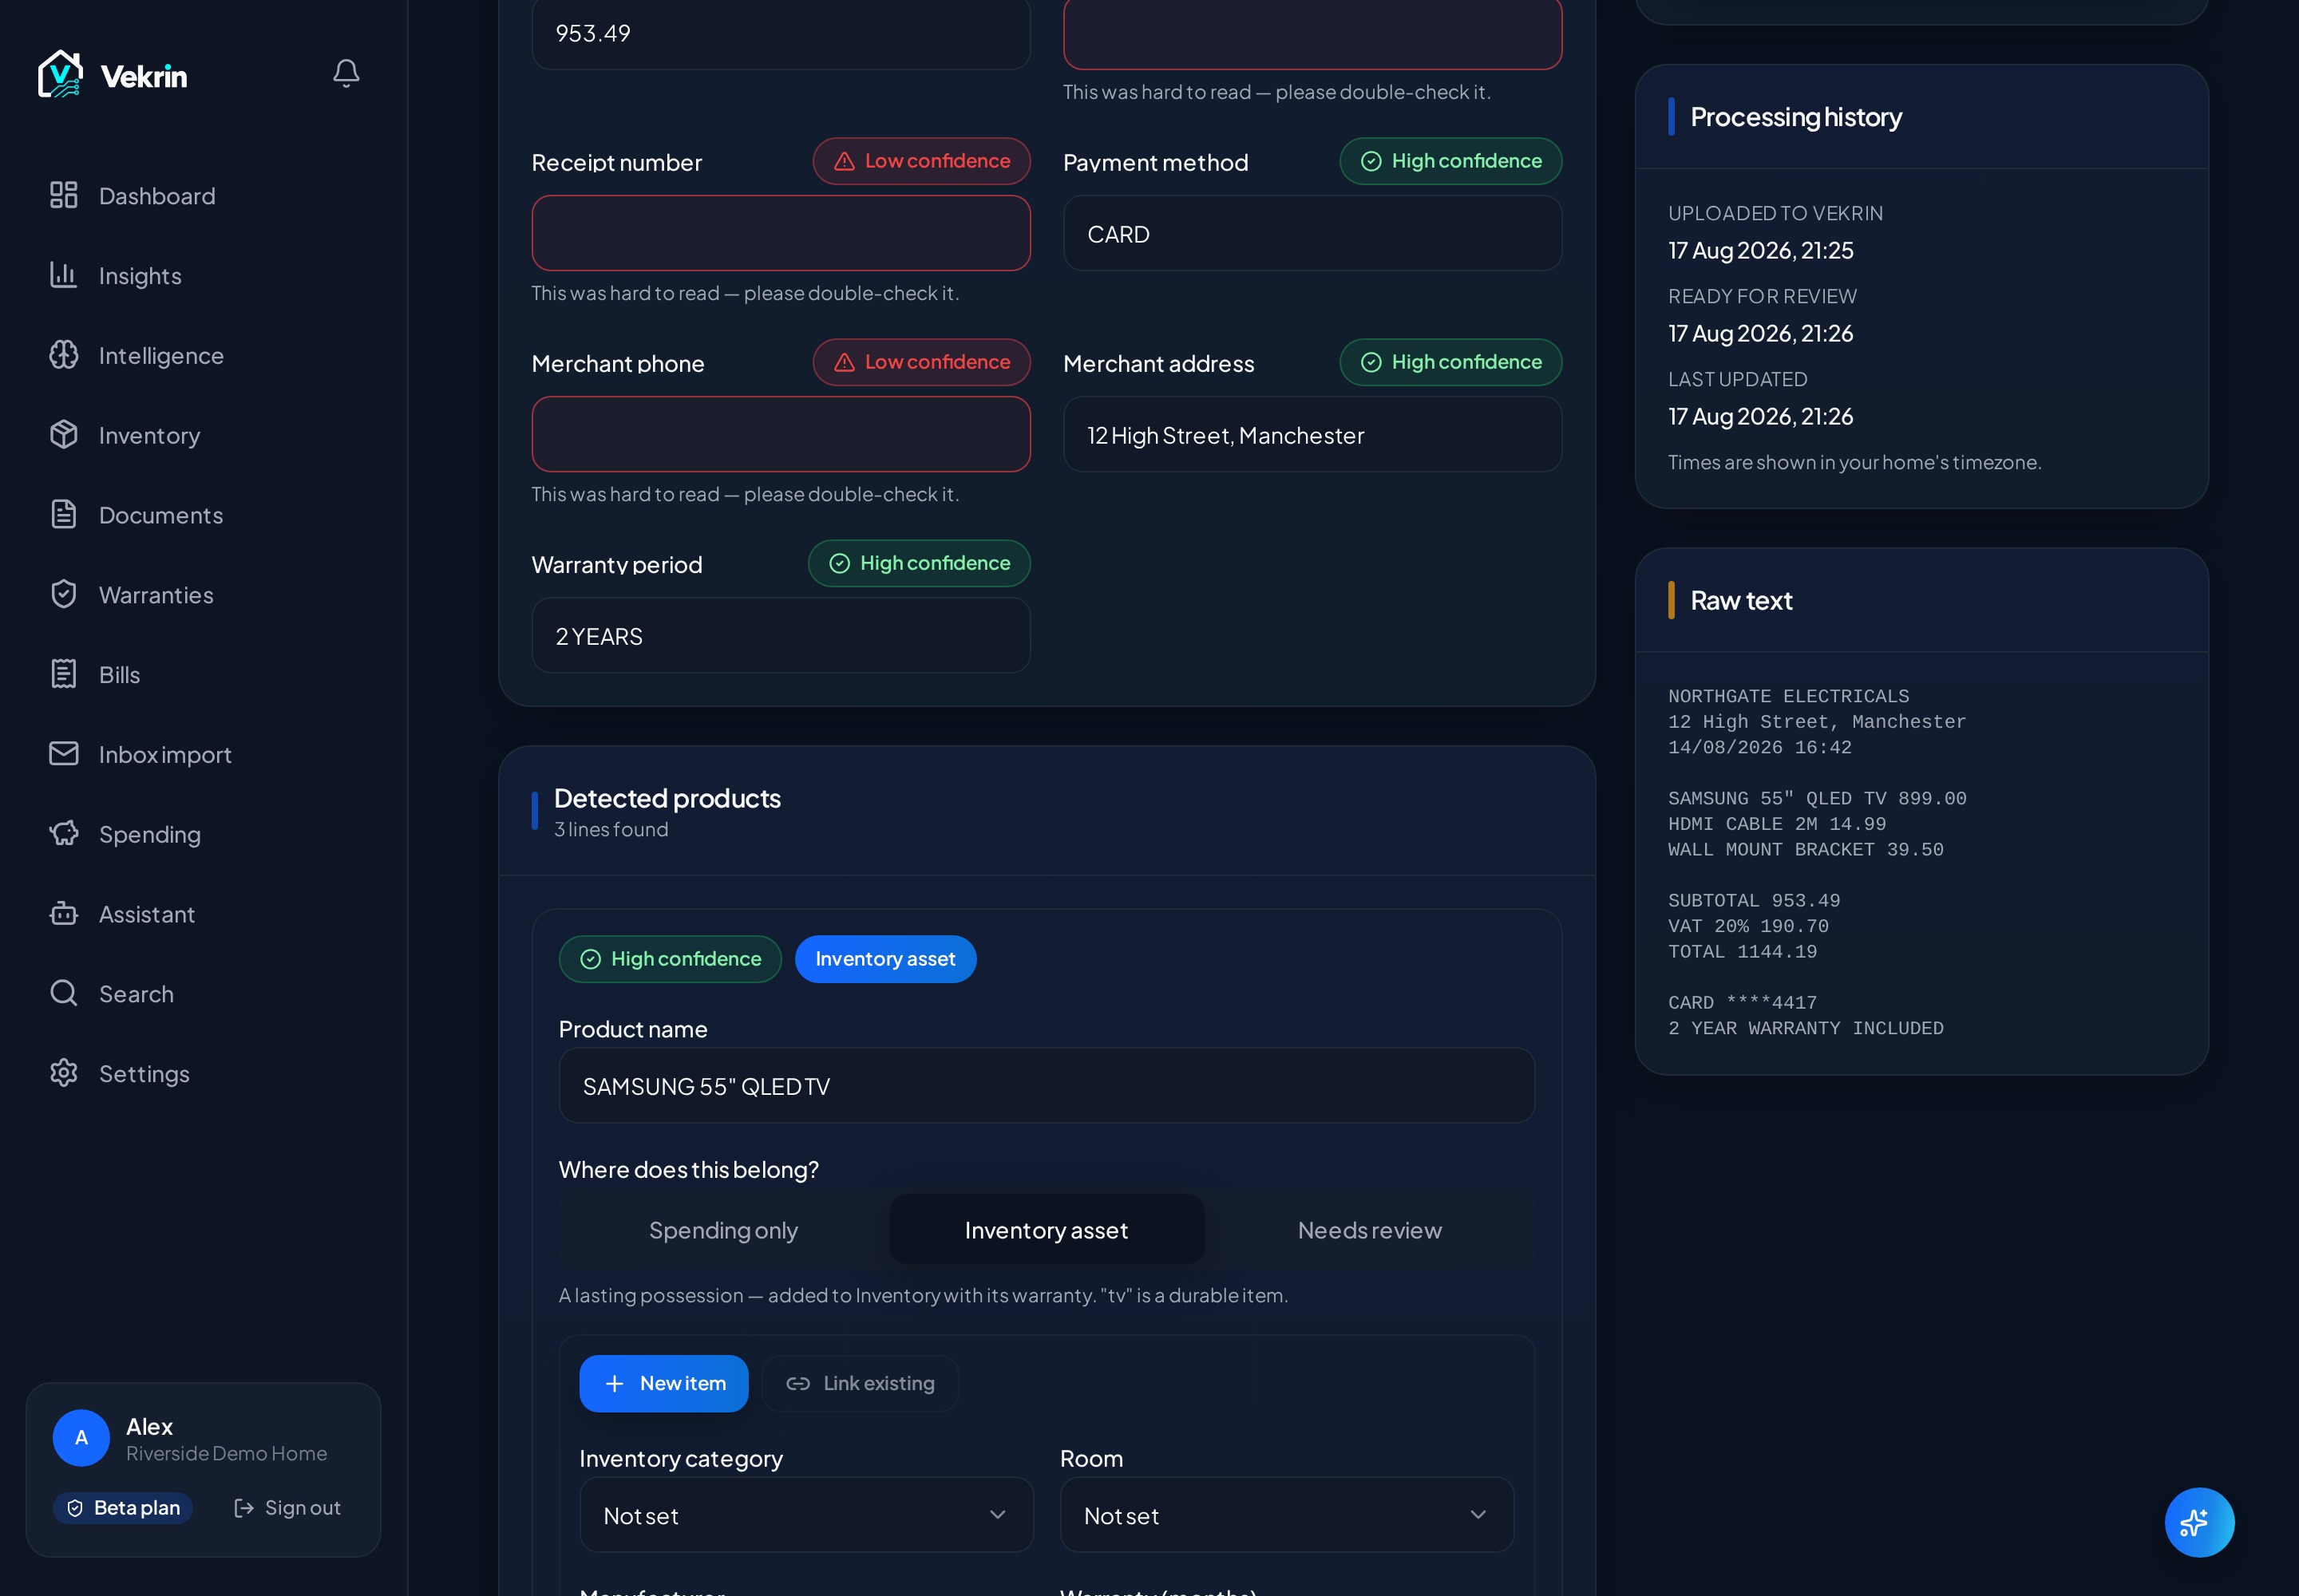Edit the Product name field

click(1047, 1086)
